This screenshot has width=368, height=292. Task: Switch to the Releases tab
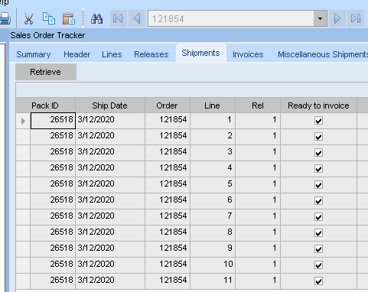coord(151,54)
